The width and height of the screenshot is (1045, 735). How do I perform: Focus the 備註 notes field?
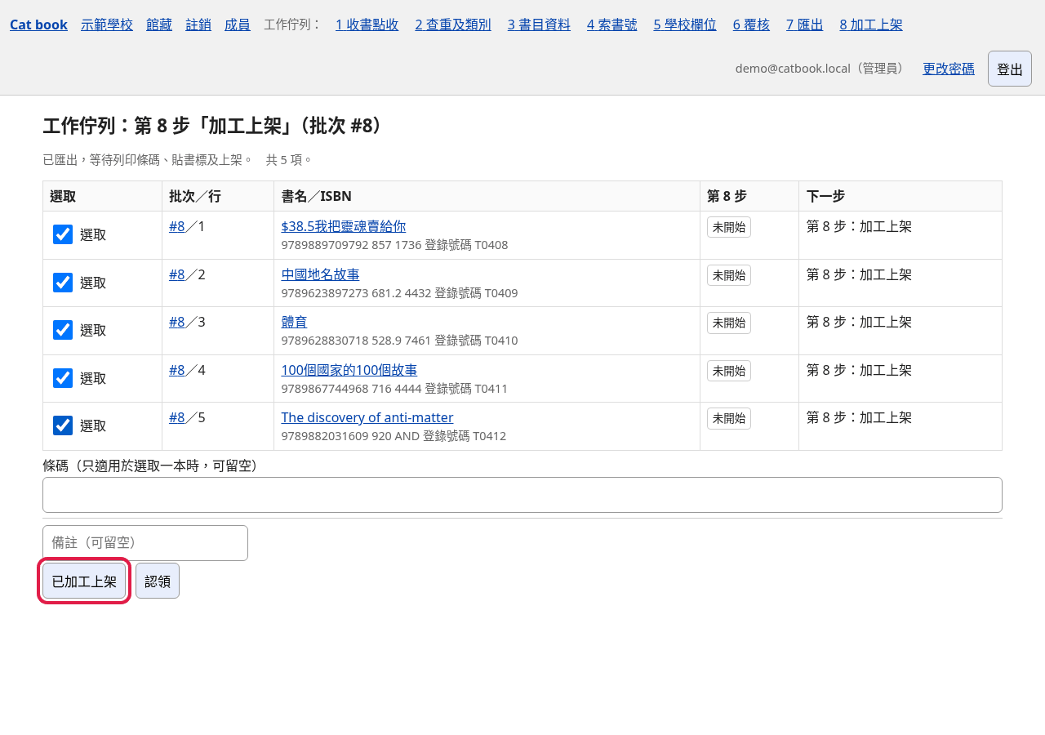(145, 543)
